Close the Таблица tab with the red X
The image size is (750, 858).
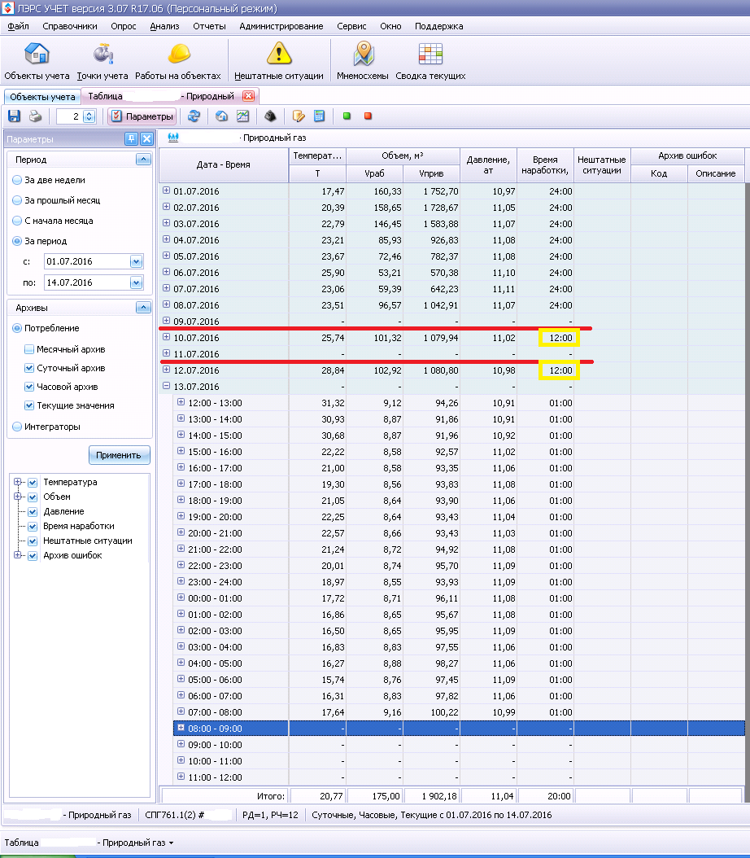[249, 96]
